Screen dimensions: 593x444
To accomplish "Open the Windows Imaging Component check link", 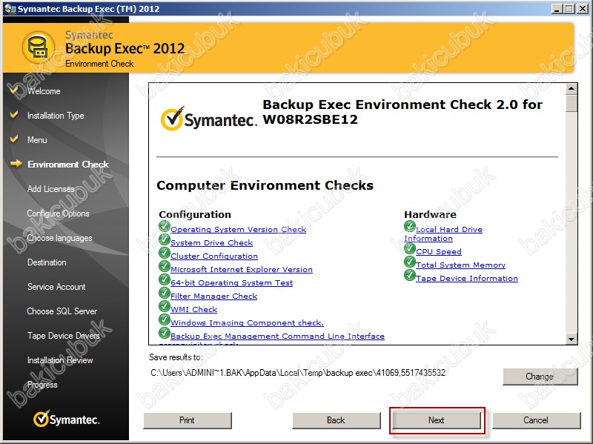I will point(248,322).
